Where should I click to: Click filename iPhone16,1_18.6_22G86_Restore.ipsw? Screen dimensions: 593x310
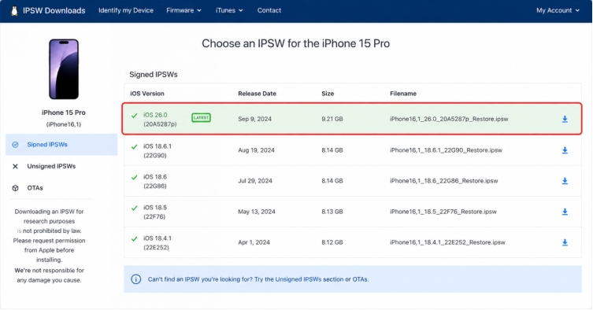pyautogui.click(x=443, y=181)
